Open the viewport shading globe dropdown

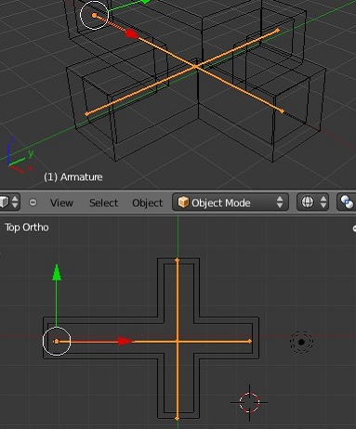coord(312,202)
